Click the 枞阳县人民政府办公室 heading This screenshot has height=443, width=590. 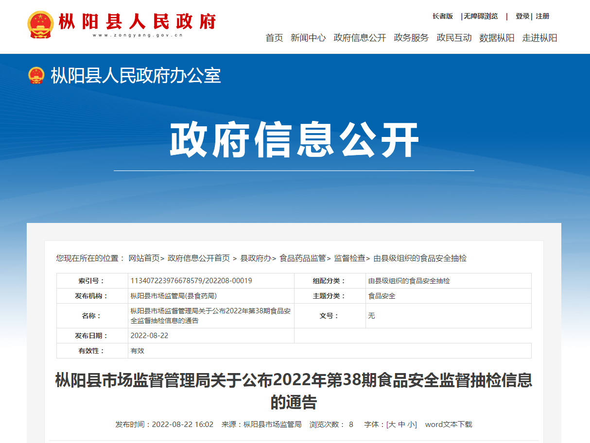(136, 76)
